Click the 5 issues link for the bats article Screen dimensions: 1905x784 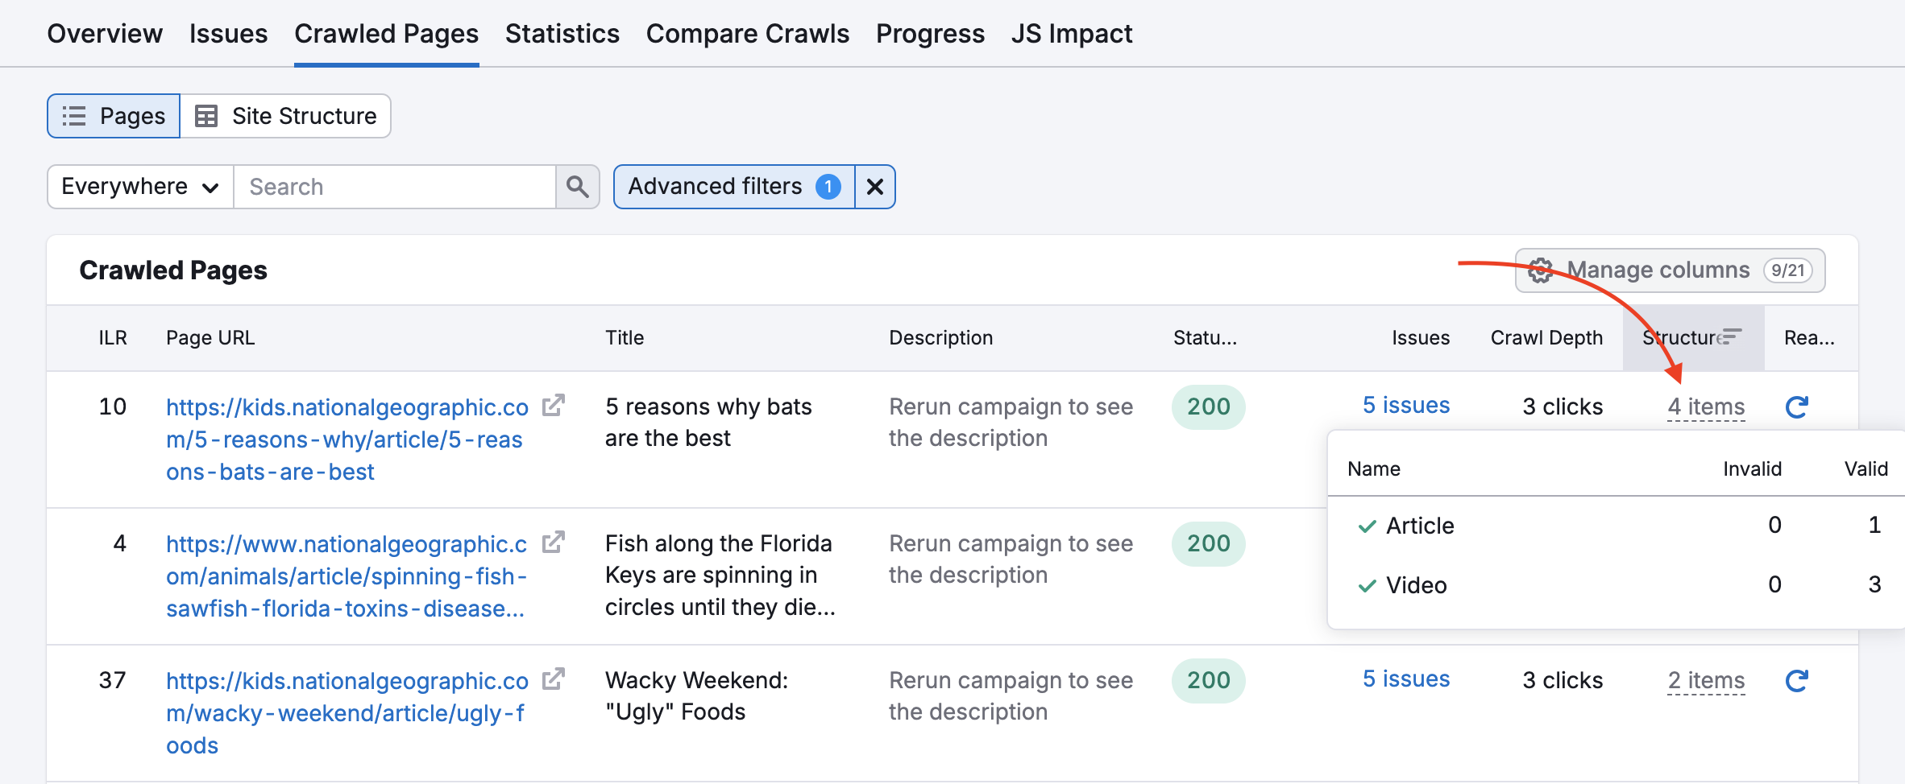(1405, 405)
